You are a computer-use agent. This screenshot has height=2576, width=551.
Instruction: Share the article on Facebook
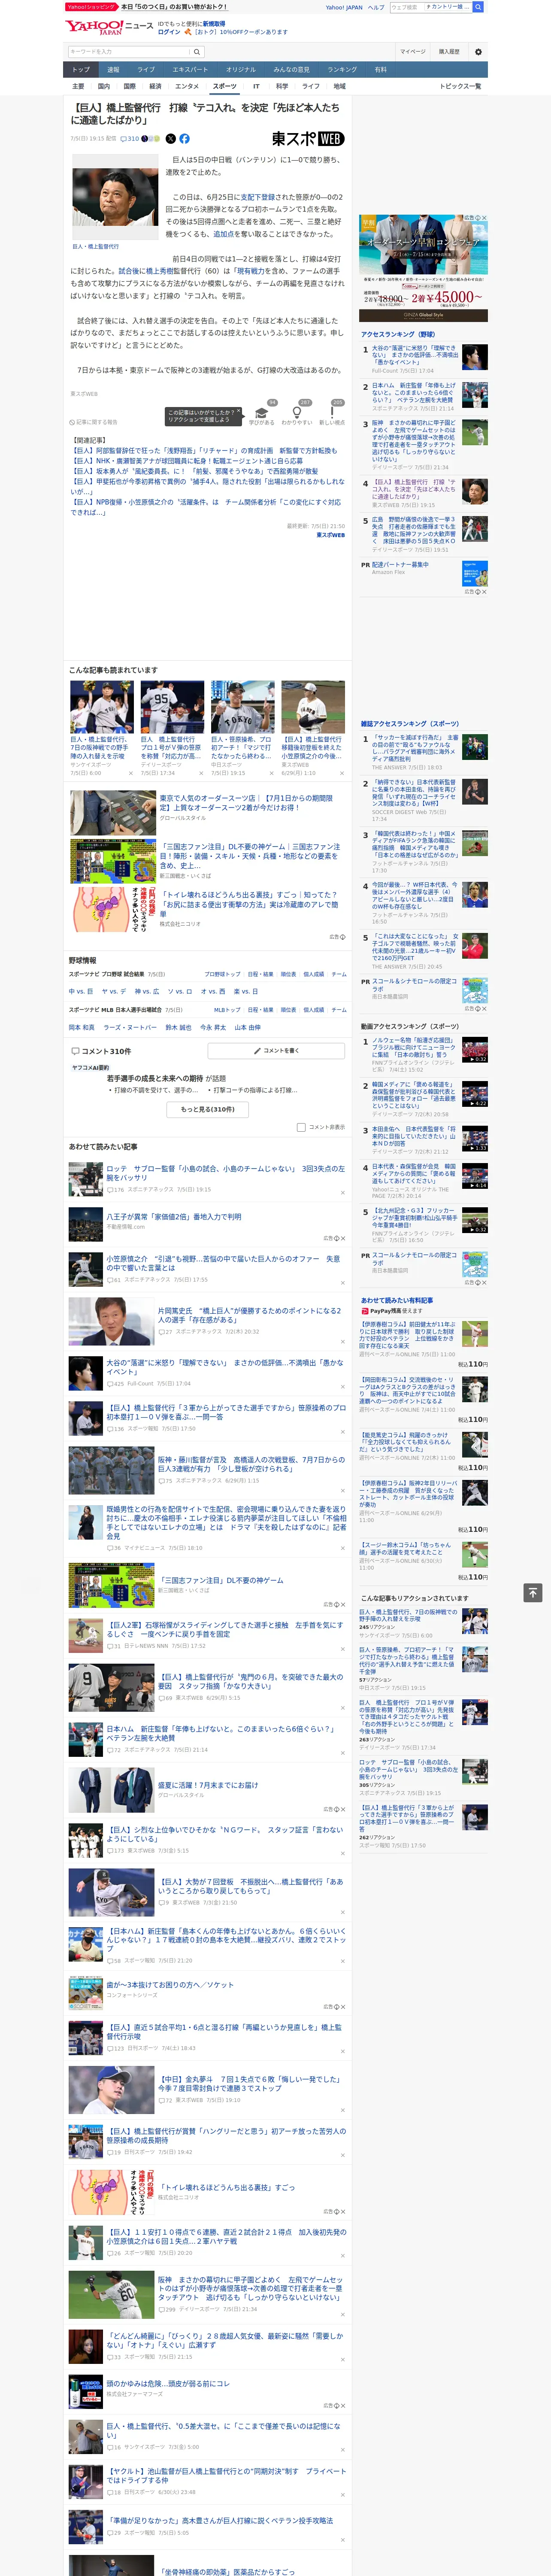(184, 139)
